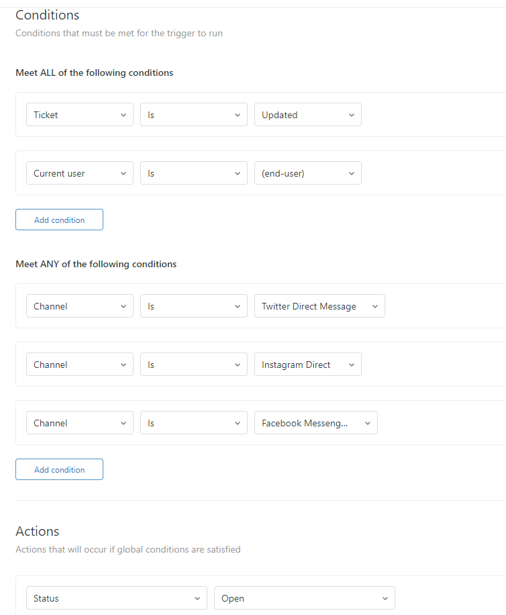Viewport: 506px width, 615px height.
Task: Expand the Facebook Messenger value dropdown
Action: (x=315, y=423)
